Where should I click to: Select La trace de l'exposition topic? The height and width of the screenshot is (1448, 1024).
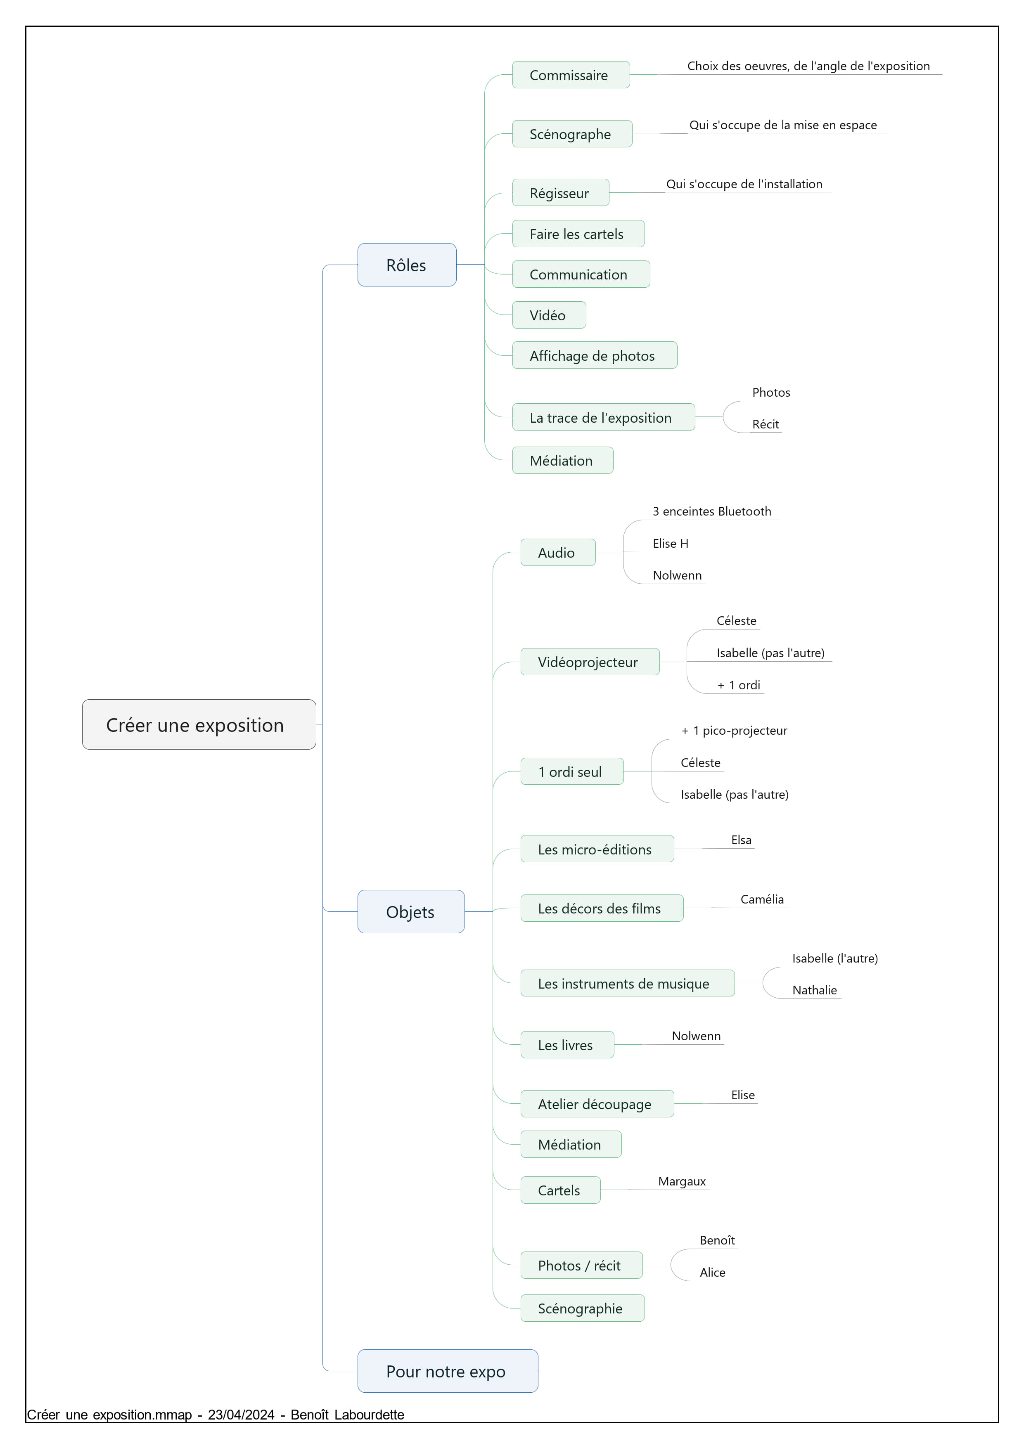pos(603,417)
